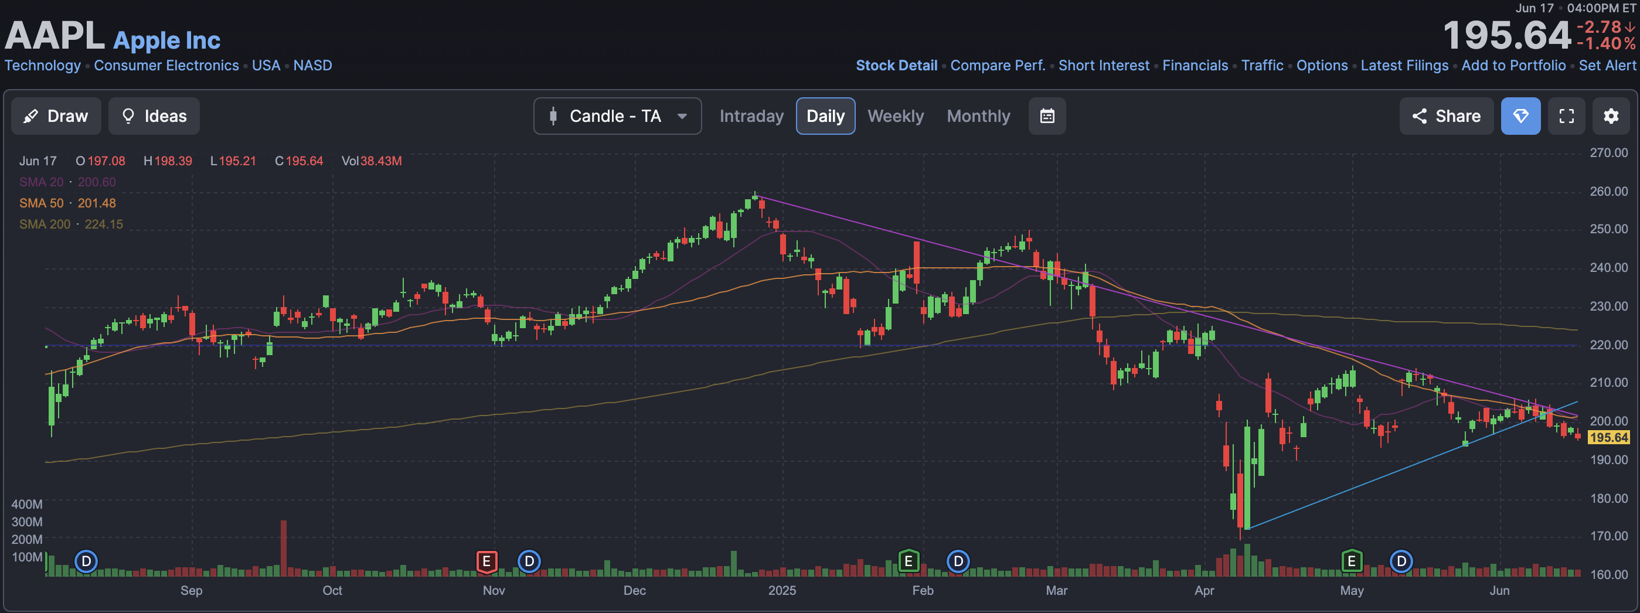Image resolution: width=1640 pixels, height=613 pixels.
Task: Click the dividend marker in May
Action: [1401, 561]
